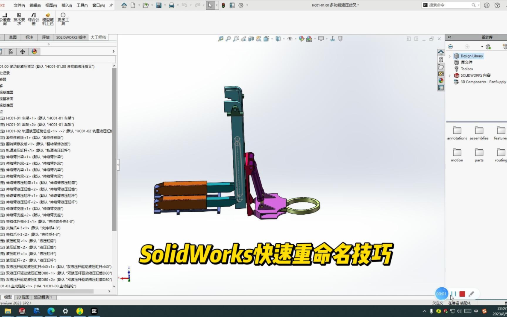Open the Save dropdown arrow
This screenshot has width=507, height=317.
point(165,5)
